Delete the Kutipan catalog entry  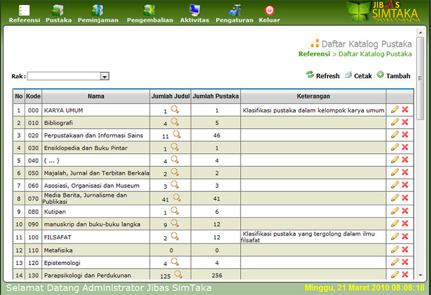pyautogui.click(x=405, y=211)
